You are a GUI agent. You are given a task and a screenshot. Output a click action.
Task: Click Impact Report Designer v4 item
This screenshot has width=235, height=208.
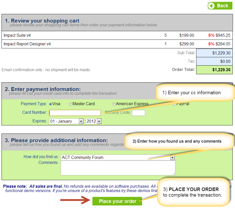(27, 44)
